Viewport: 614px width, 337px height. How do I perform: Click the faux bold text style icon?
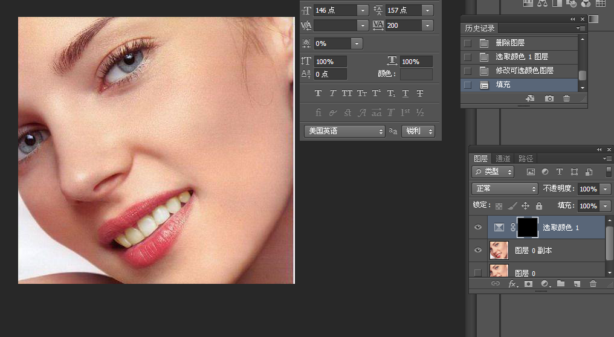tap(318, 94)
